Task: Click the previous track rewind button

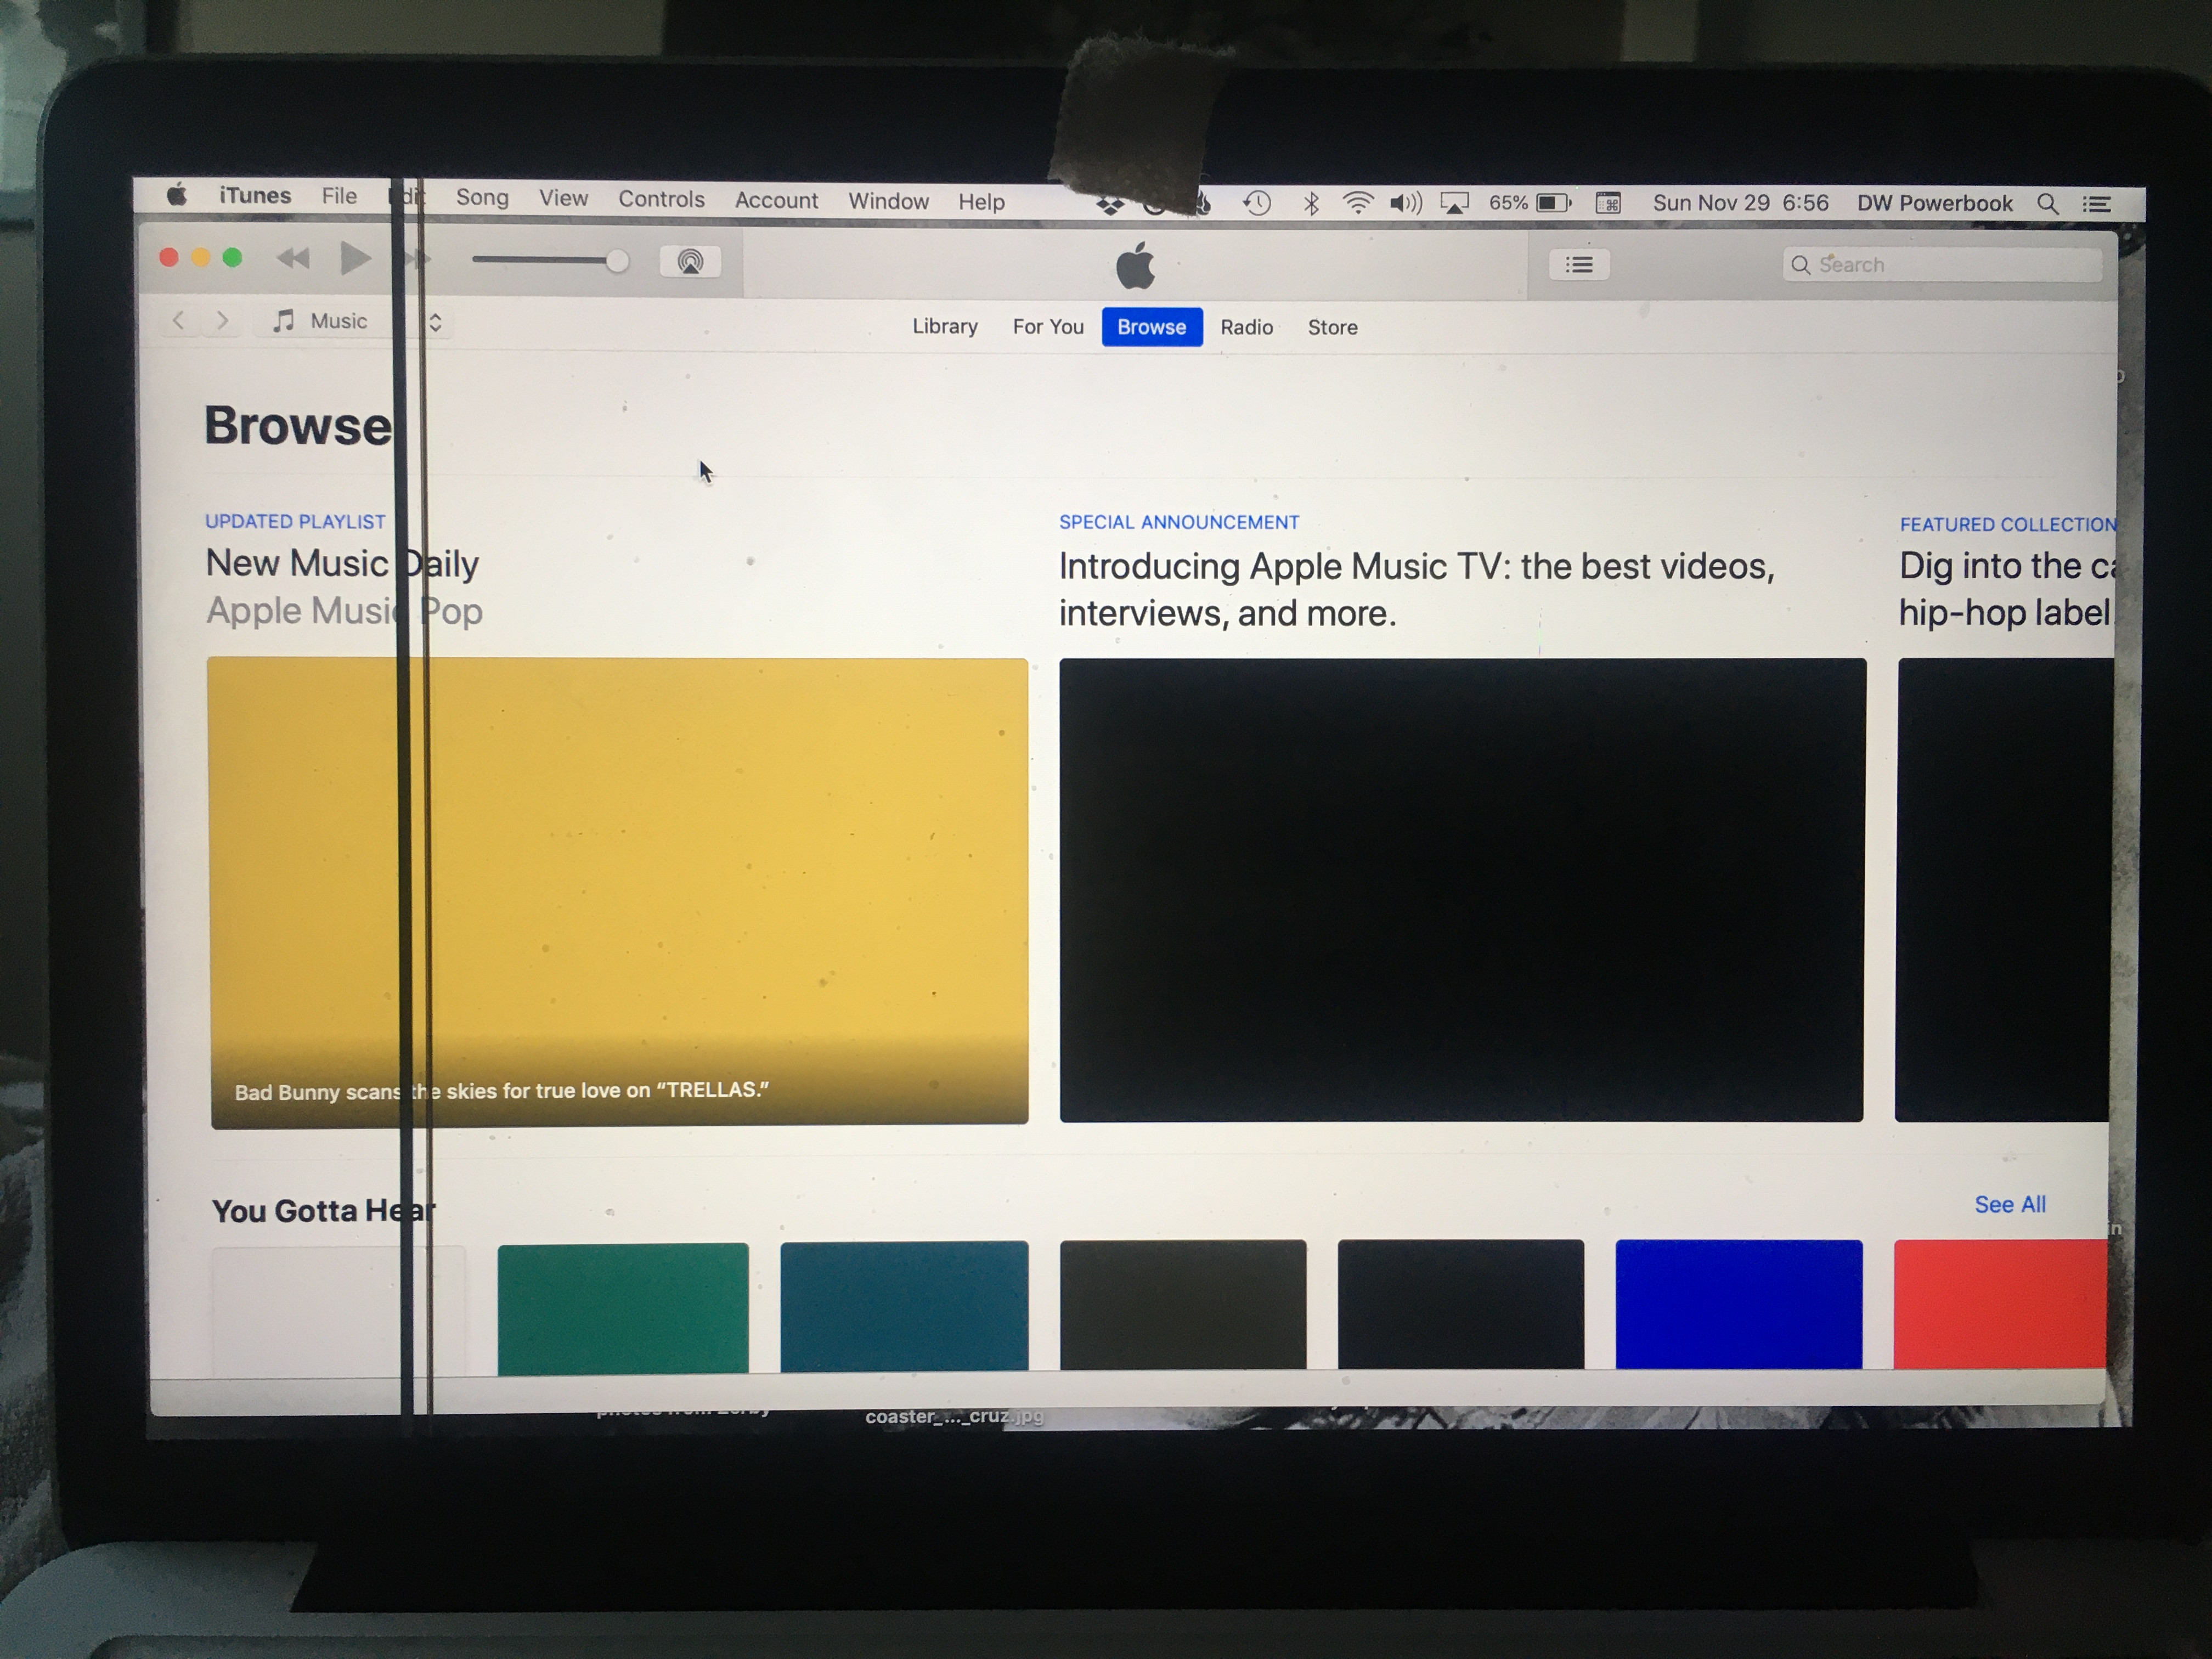Action: (x=293, y=258)
